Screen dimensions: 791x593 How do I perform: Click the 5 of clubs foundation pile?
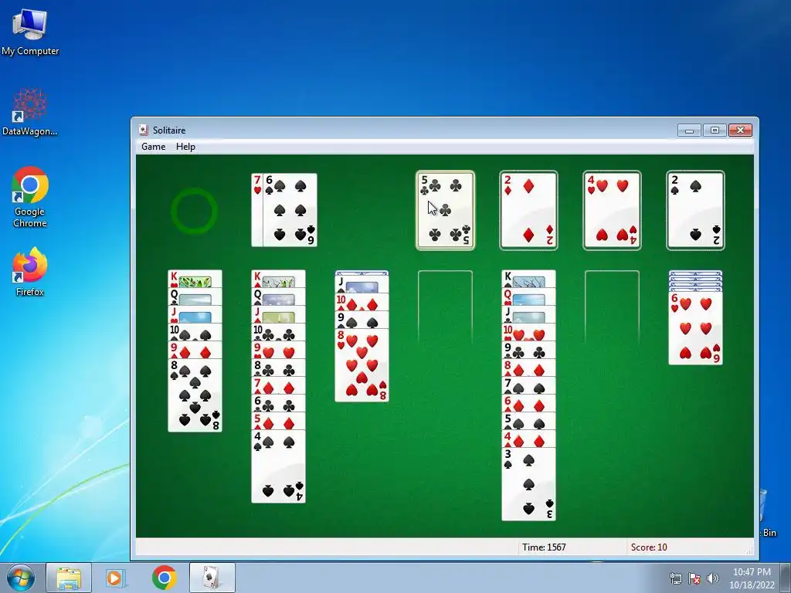coord(446,210)
